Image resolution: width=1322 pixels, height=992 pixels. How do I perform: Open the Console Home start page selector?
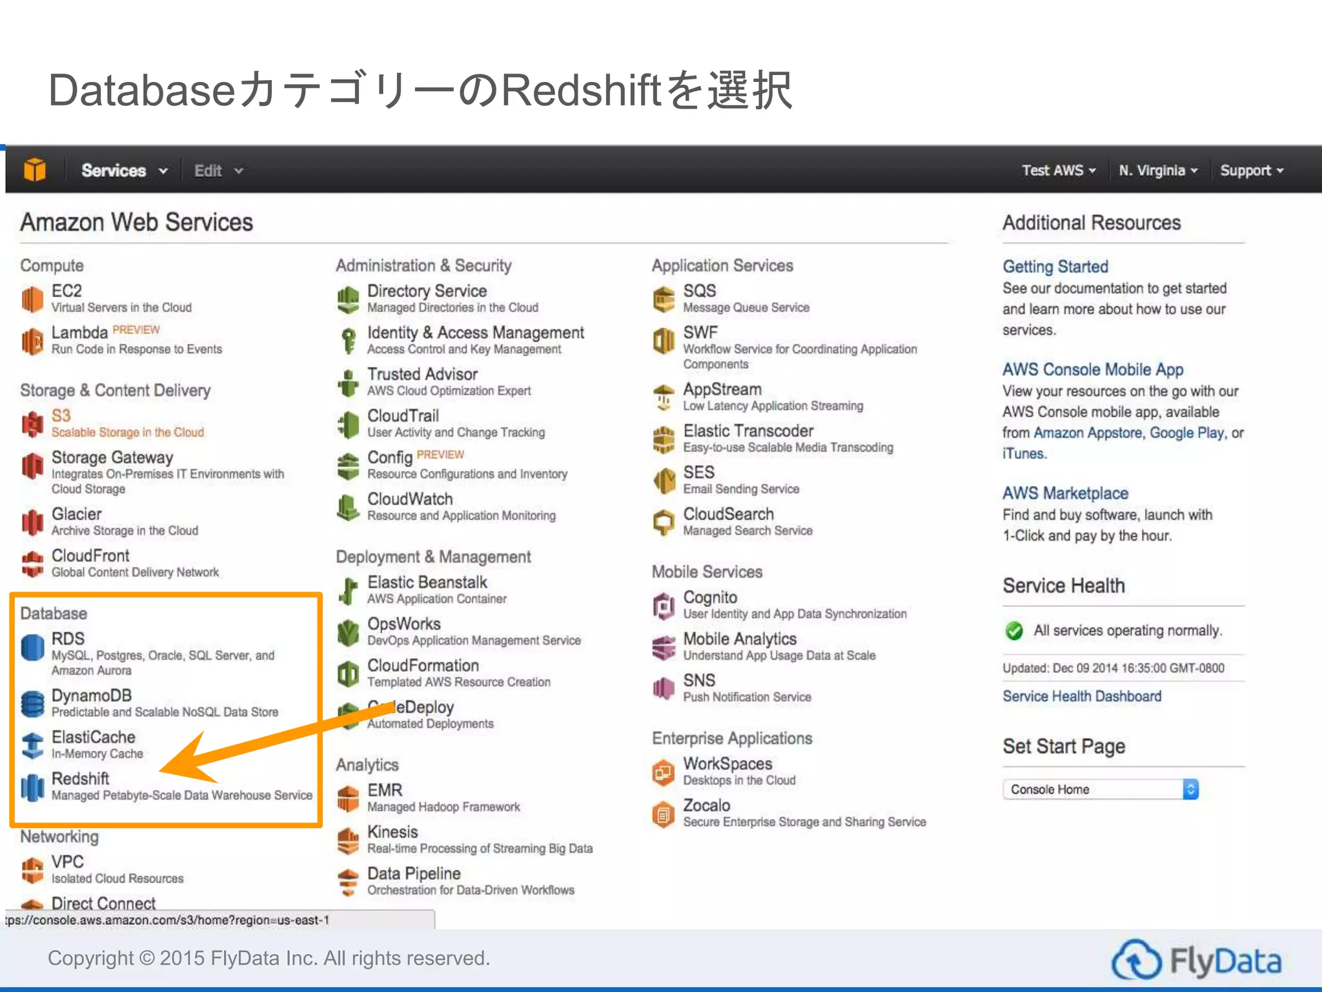click(x=1101, y=789)
